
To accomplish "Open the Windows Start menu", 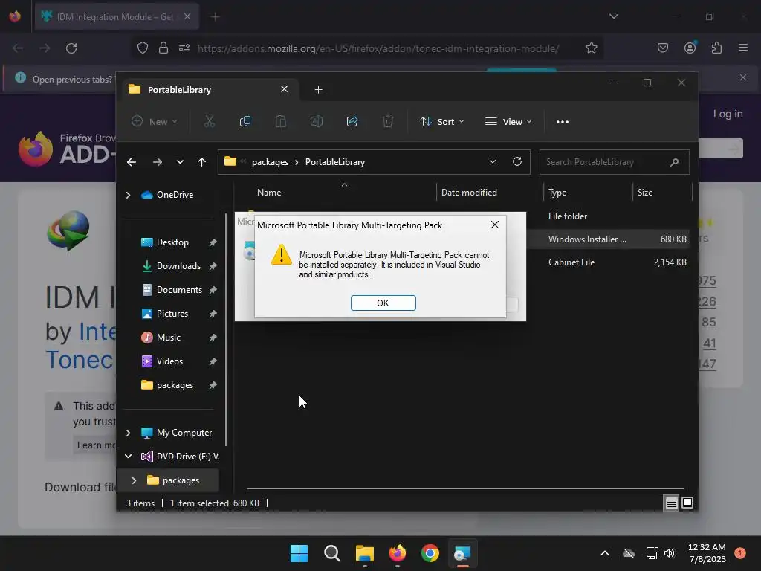I will coord(299,553).
